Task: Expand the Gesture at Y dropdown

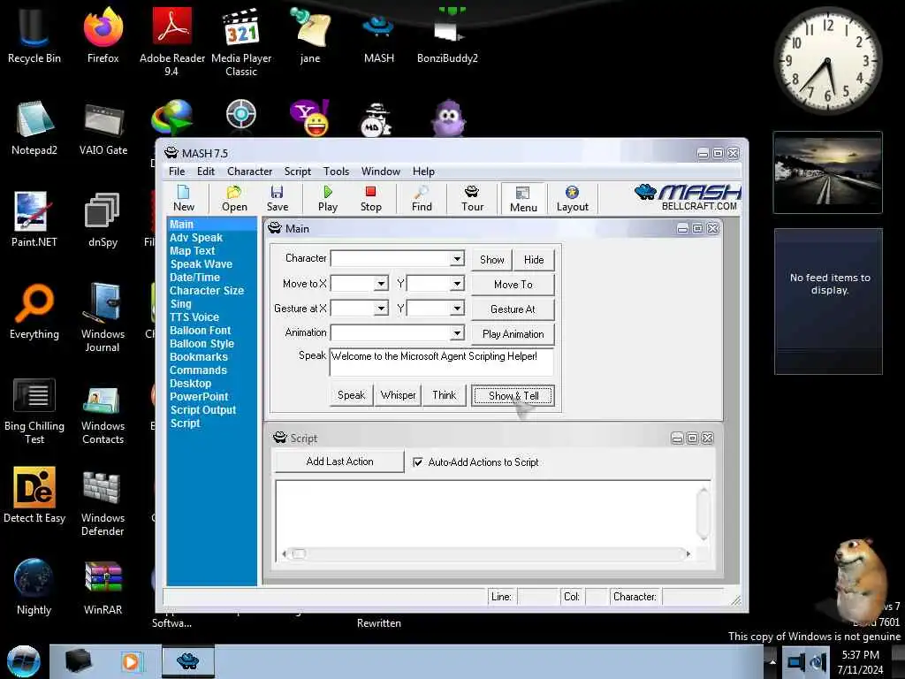Action: point(457,309)
